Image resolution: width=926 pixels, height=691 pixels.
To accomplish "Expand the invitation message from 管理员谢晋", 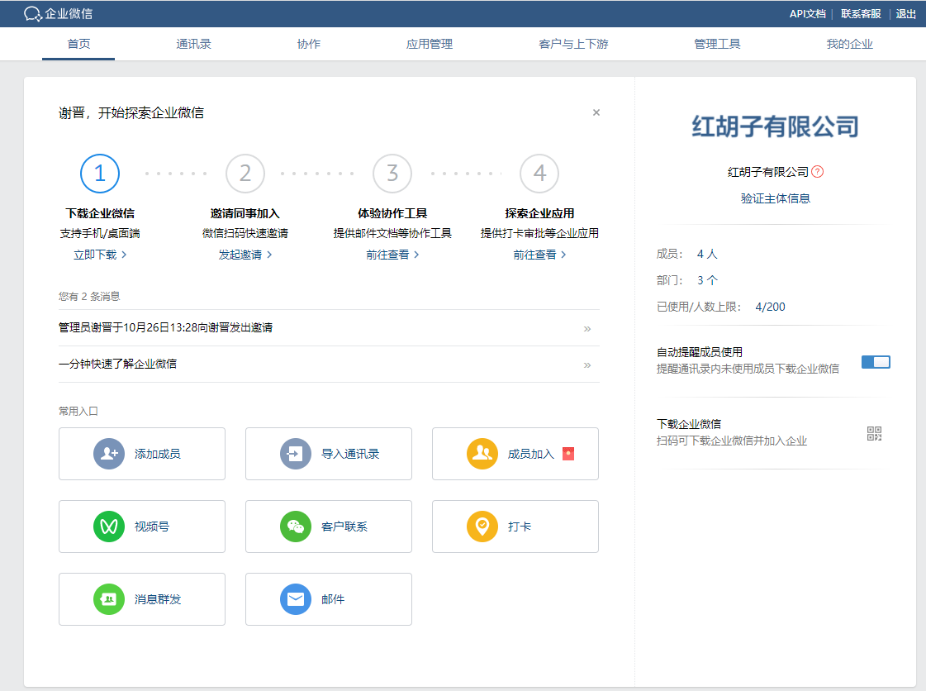I will pos(587,328).
